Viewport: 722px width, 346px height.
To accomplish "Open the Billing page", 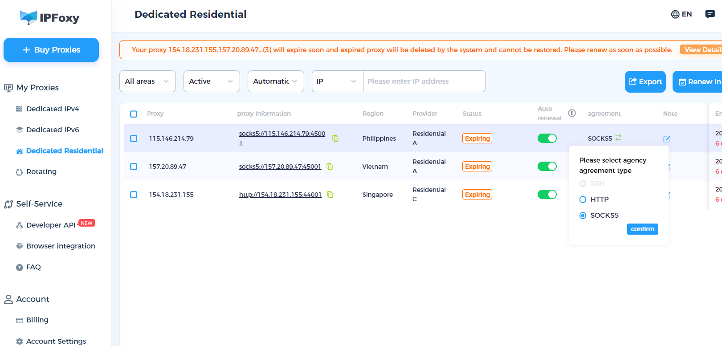I will pyautogui.click(x=37, y=320).
